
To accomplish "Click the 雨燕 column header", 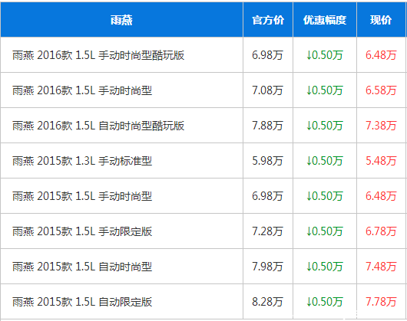I will pyautogui.click(x=121, y=20).
